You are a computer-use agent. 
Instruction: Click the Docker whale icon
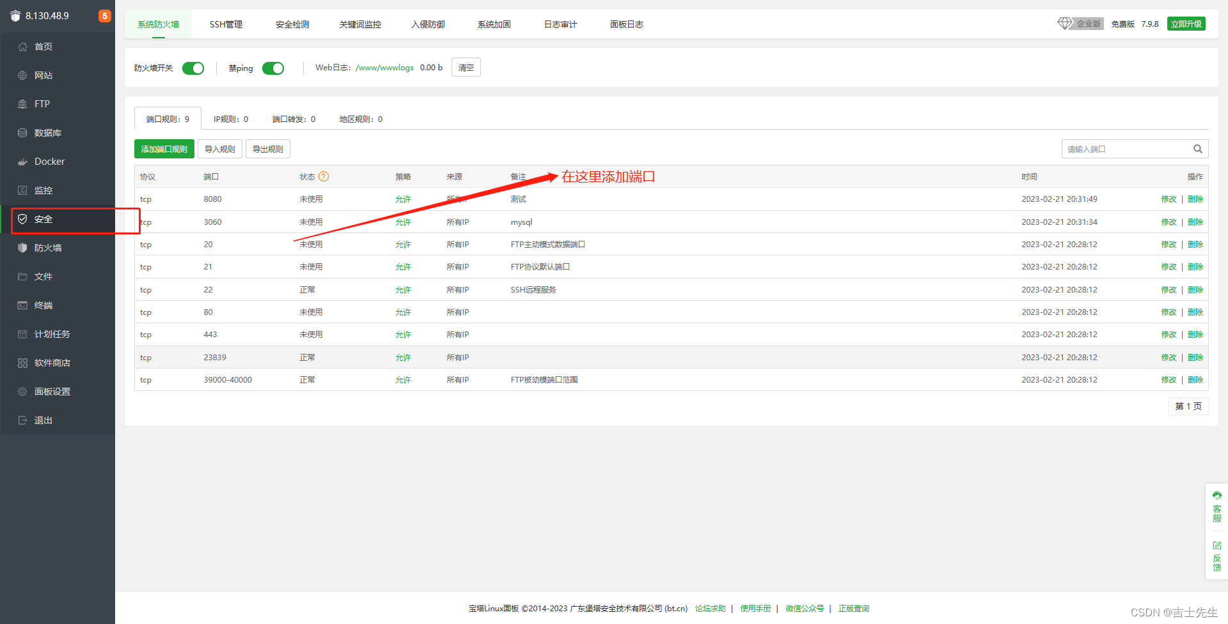[x=22, y=162]
